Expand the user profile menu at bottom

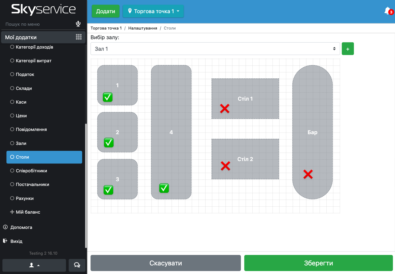coord(34,265)
